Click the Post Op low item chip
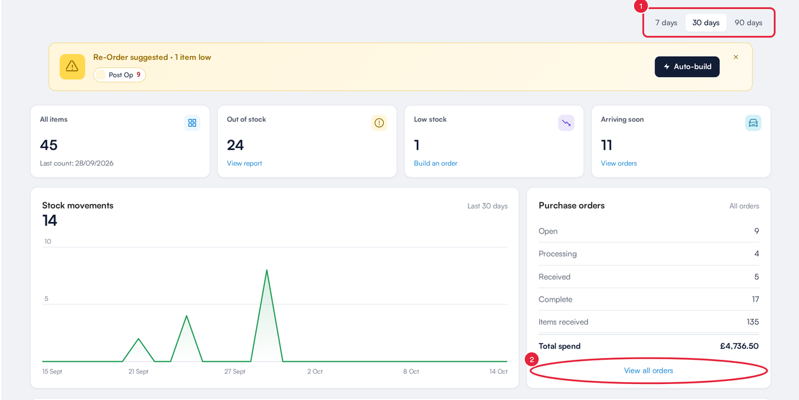Image resolution: width=799 pixels, height=400 pixels. (x=120, y=75)
